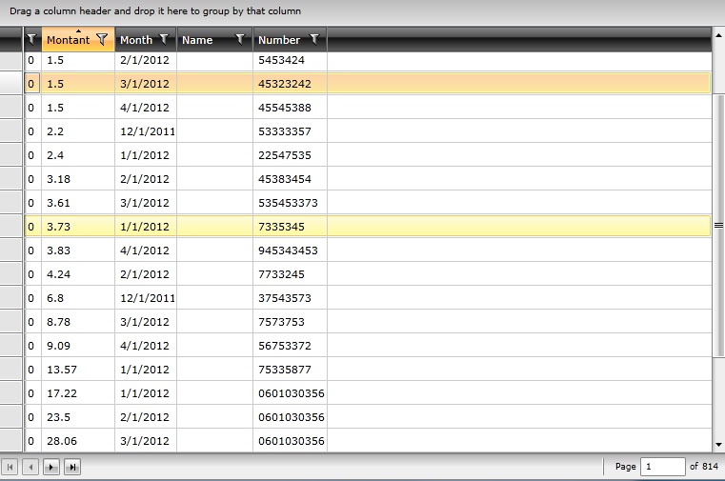725x481 pixels.
Task: Select the cell with number 945343453
Action: point(290,251)
